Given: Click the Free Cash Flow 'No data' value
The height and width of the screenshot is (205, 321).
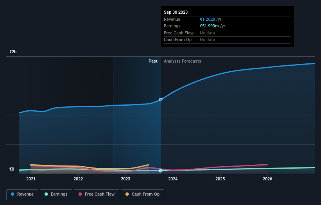Looking at the screenshot, I should click(207, 33).
